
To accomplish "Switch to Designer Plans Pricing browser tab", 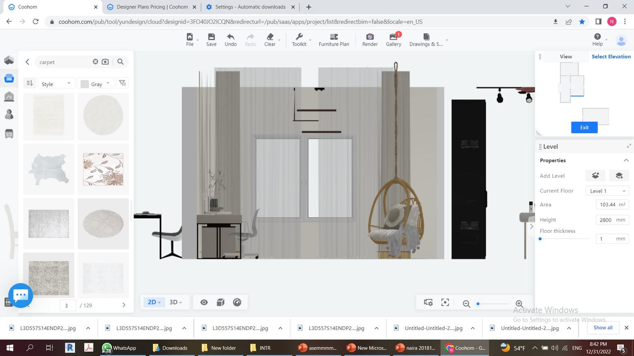I will [x=152, y=7].
